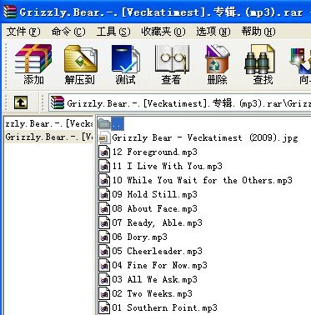Viewport: 311px width, 315px height.
Task: Select file '06 Dory.mp3'
Action: 140,237
